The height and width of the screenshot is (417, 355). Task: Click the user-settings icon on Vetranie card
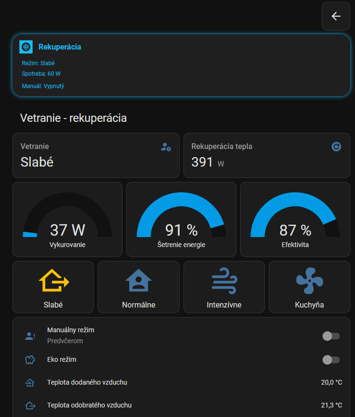pos(166,147)
